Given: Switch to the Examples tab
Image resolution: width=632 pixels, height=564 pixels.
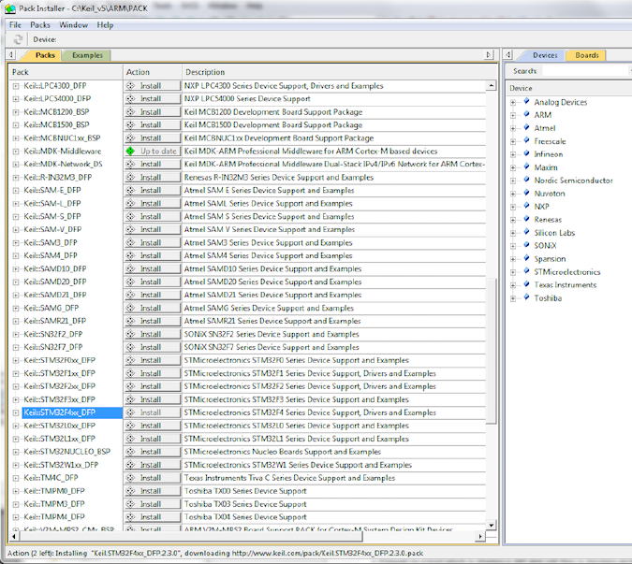Looking at the screenshot, I should [87, 55].
